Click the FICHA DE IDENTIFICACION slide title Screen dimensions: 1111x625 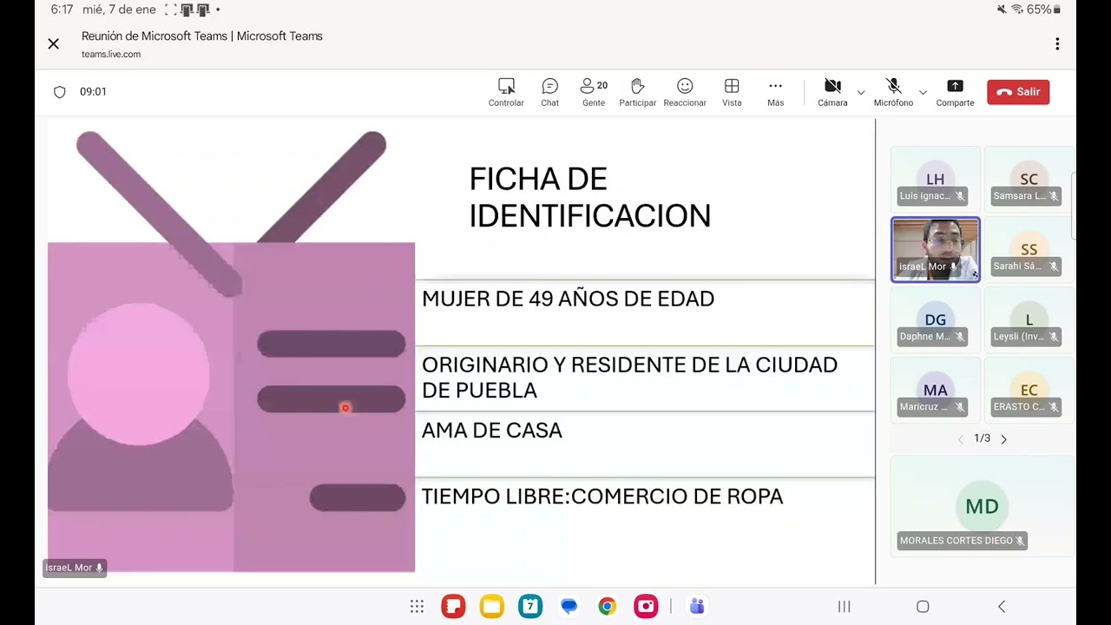pyautogui.click(x=589, y=198)
